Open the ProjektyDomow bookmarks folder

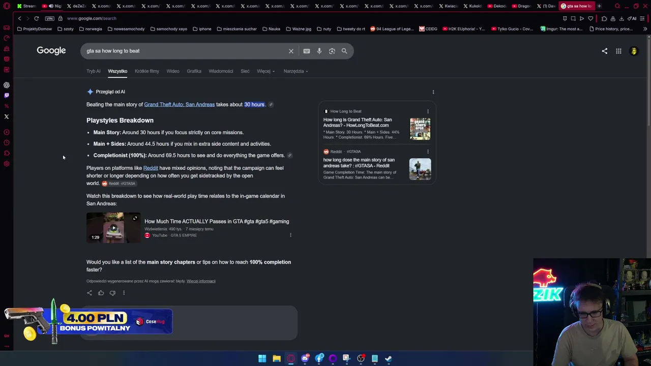point(35,29)
